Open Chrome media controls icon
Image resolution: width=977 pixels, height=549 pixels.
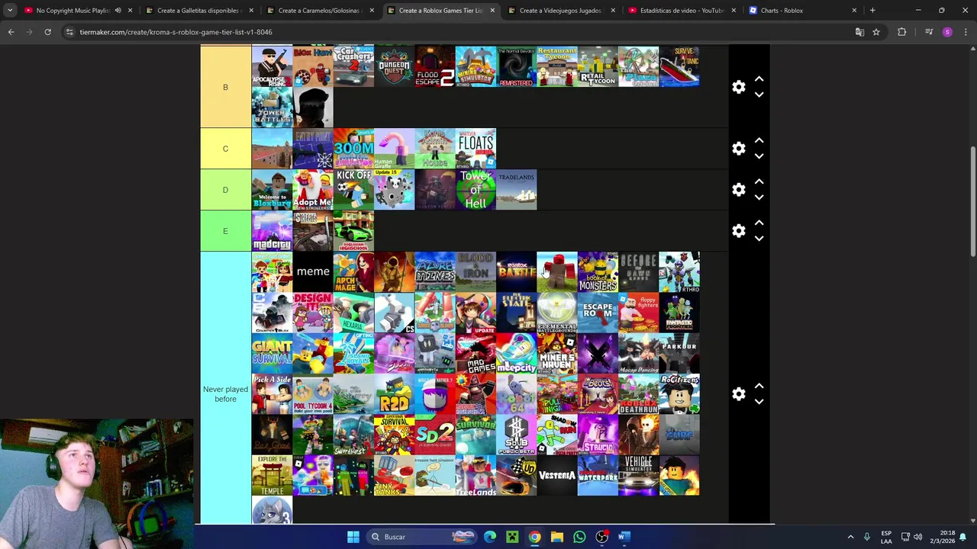click(x=929, y=32)
